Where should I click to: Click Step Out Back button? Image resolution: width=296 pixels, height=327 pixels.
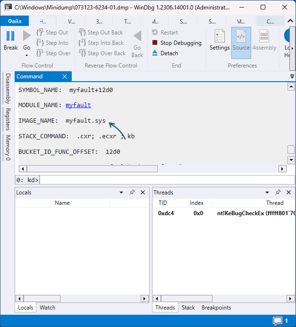[x=101, y=33]
